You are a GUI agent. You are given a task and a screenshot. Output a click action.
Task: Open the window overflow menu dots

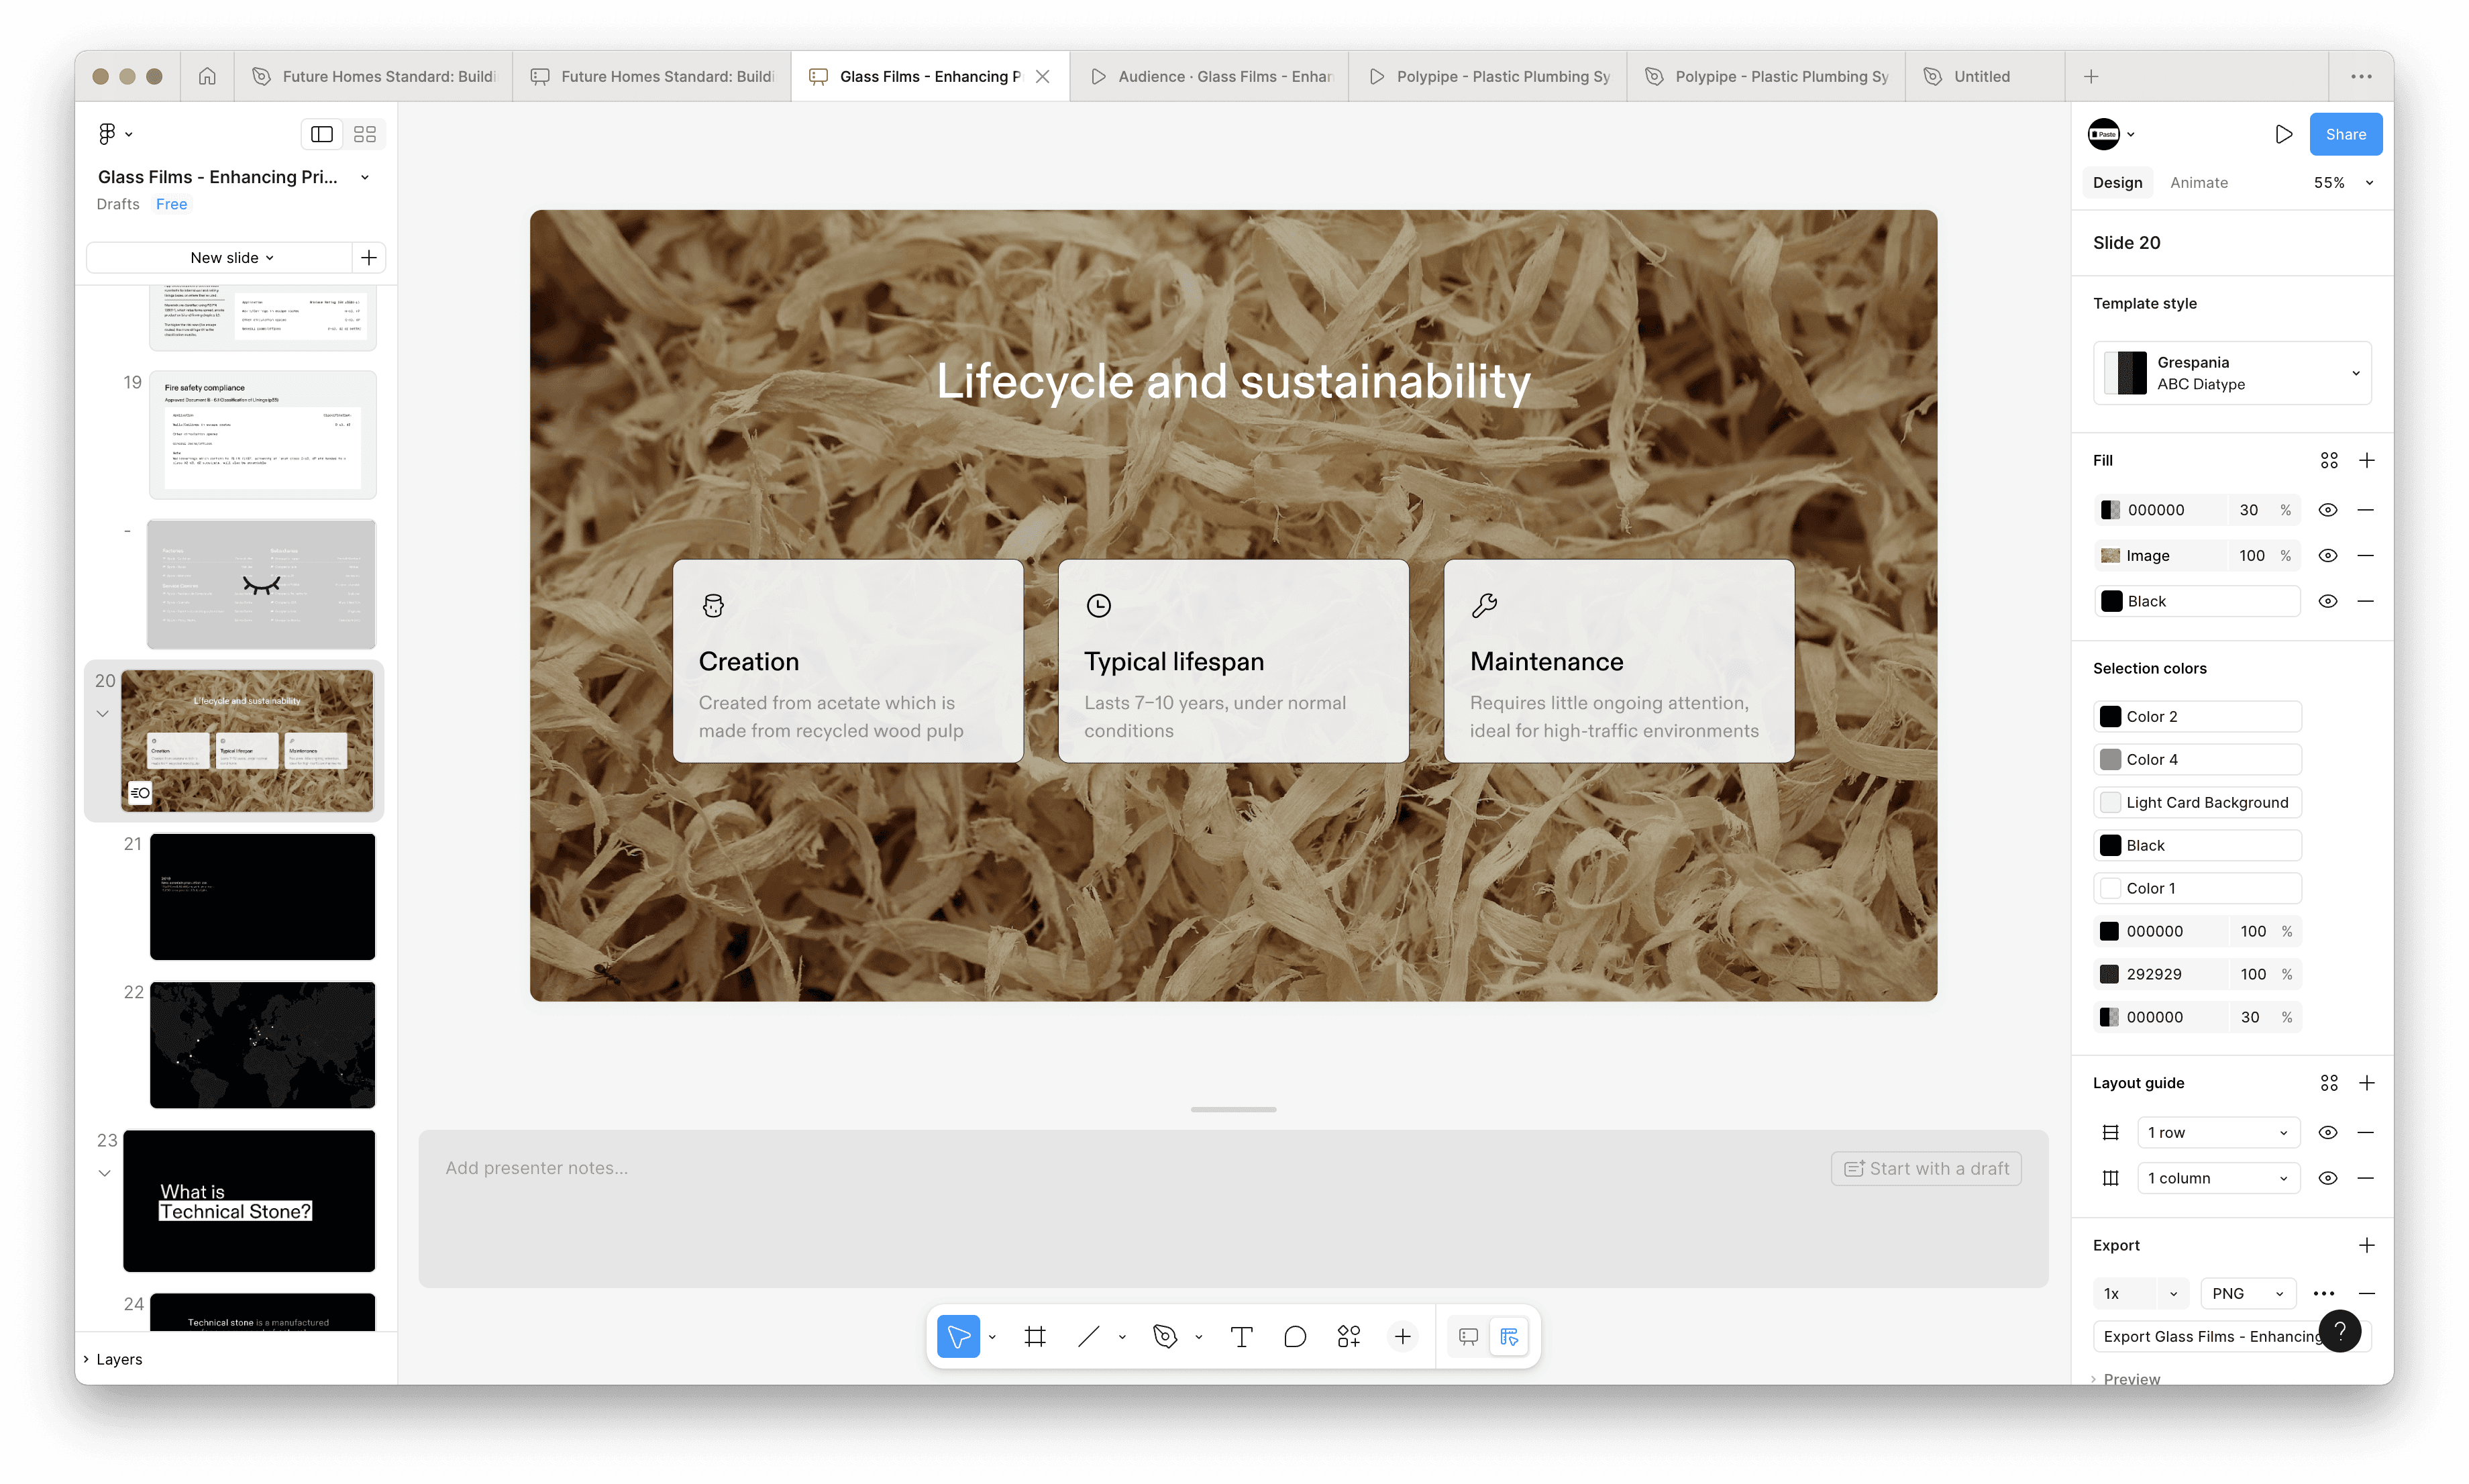[x=2361, y=76]
